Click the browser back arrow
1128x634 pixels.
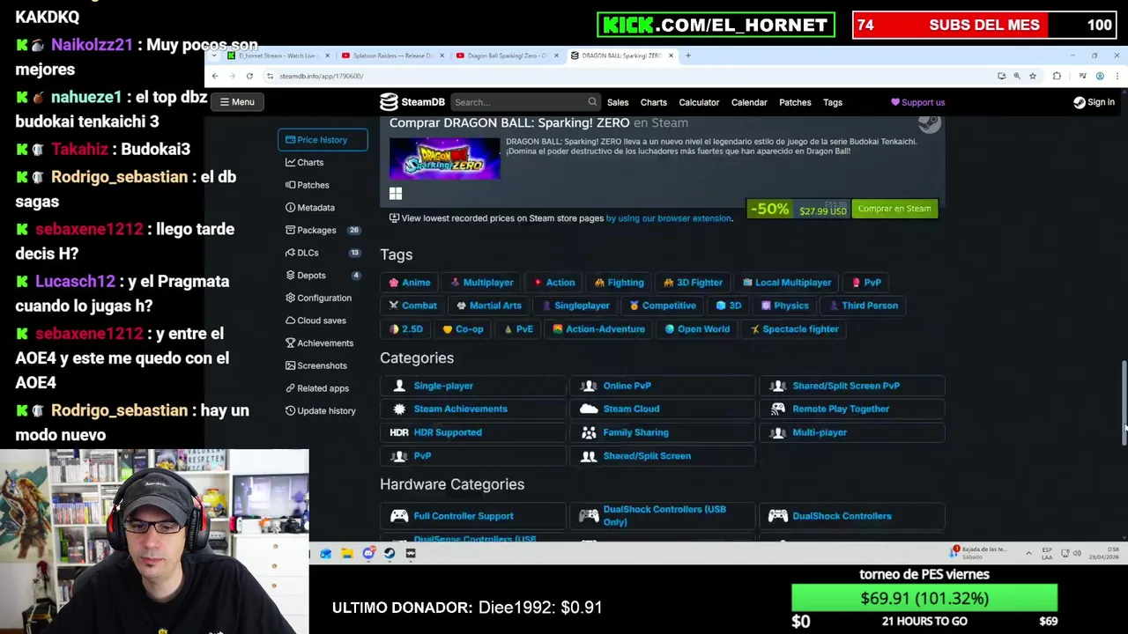click(215, 77)
